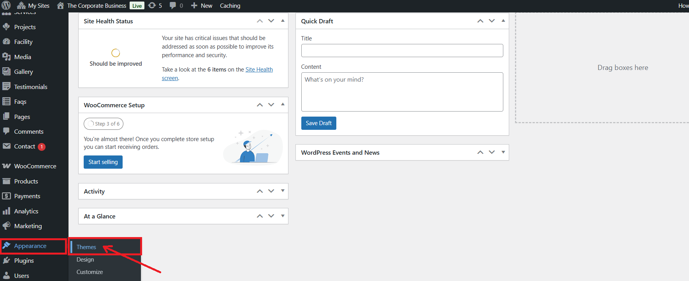
Task: Expand the Activity panel
Action: [283, 191]
